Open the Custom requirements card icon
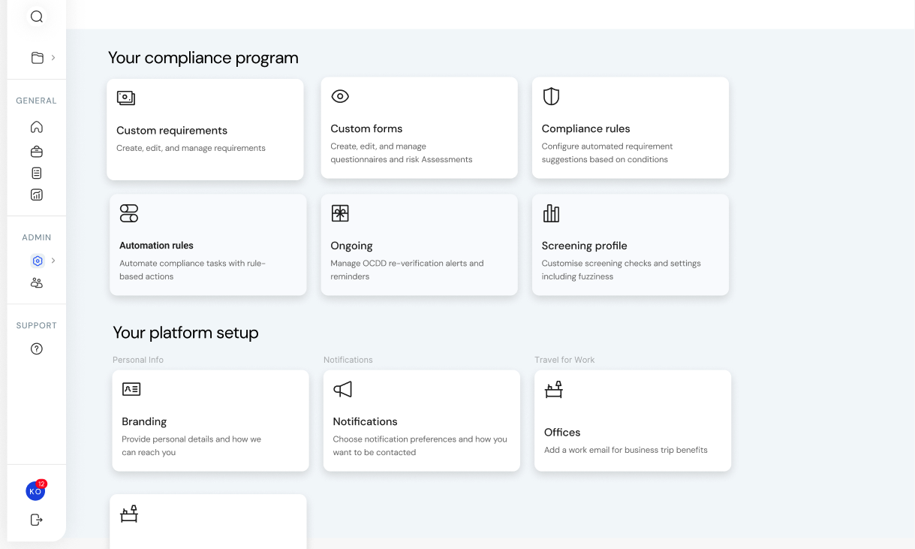This screenshot has width=915, height=549. pyautogui.click(x=126, y=98)
